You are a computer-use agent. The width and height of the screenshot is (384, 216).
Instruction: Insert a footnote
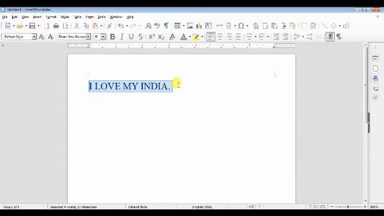tap(265, 26)
